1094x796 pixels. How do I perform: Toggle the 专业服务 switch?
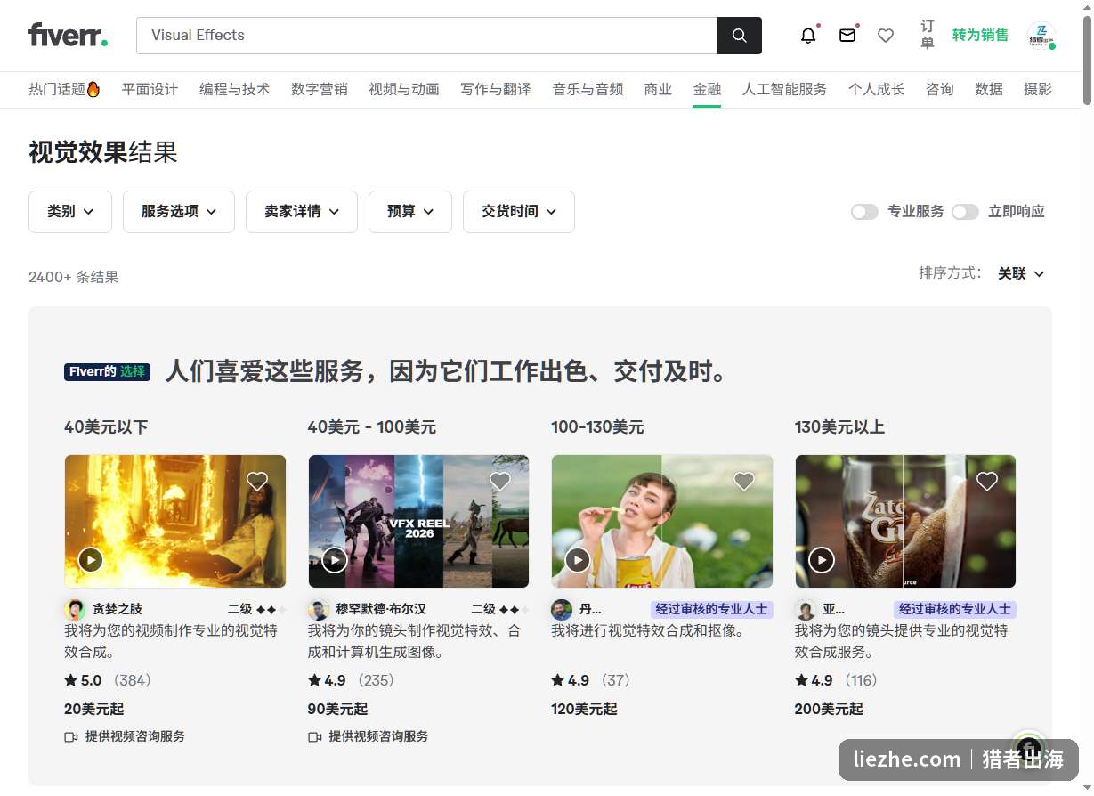[864, 212]
